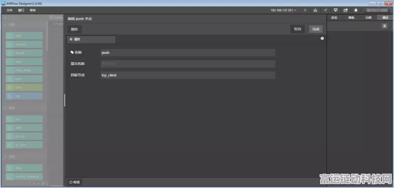The image size is (394, 188).
Task: Click the 取消 button
Action: pyautogui.click(x=297, y=29)
